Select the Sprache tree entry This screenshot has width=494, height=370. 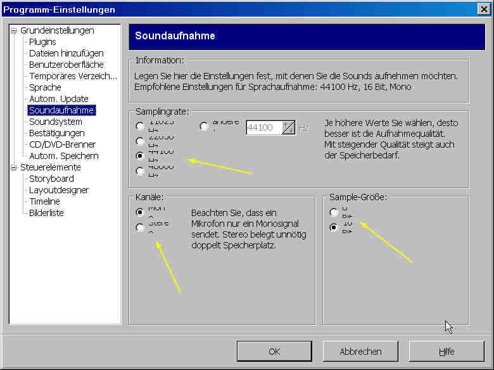[x=45, y=87]
